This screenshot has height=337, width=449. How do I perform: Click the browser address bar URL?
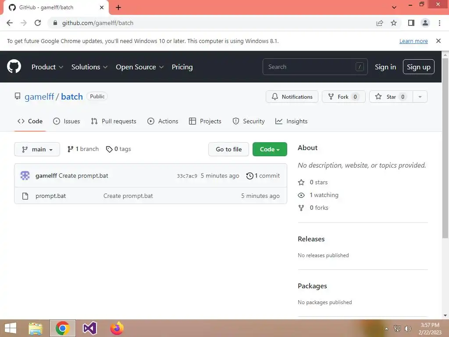pos(98,23)
